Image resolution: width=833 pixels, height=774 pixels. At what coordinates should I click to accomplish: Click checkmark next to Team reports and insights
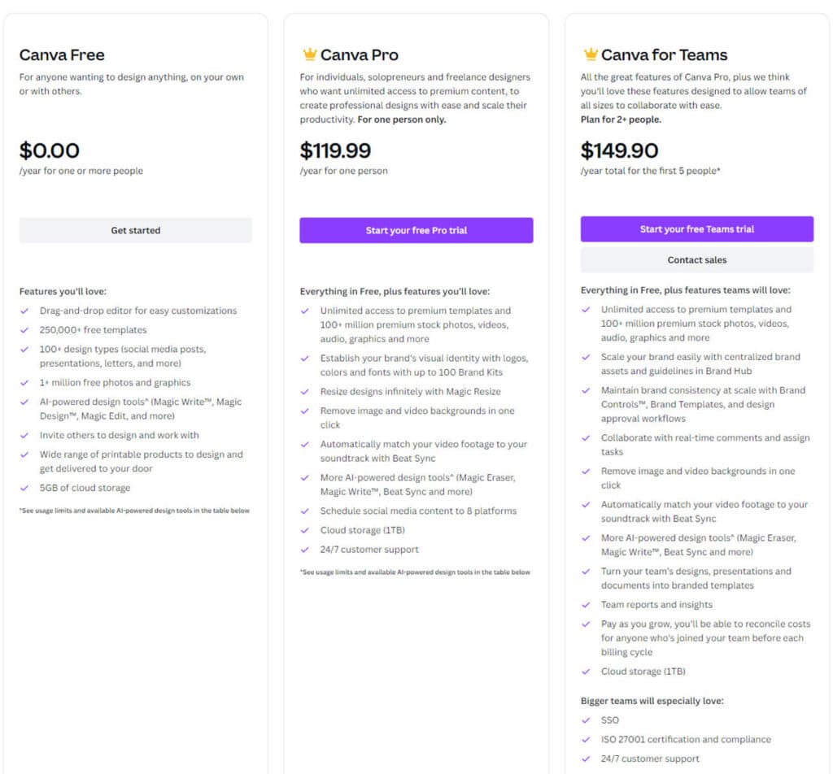tap(586, 605)
